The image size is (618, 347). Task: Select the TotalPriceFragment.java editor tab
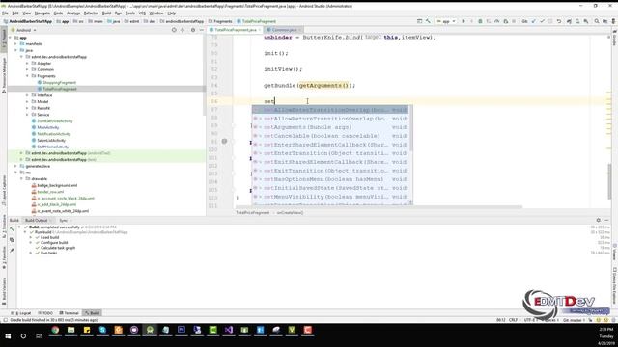tap(236, 30)
